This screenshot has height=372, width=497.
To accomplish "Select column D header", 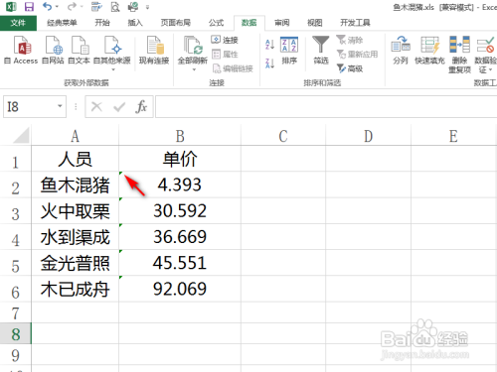I will 368,136.
